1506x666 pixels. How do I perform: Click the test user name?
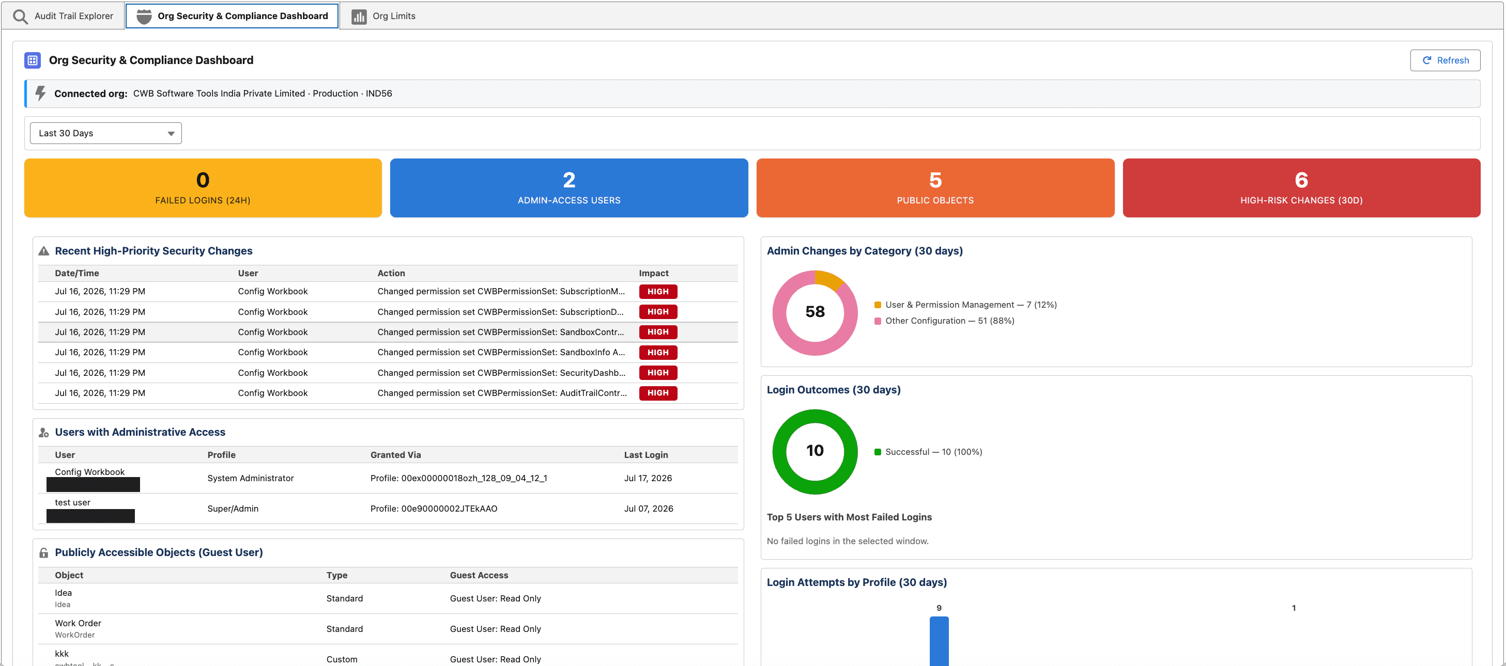72,502
